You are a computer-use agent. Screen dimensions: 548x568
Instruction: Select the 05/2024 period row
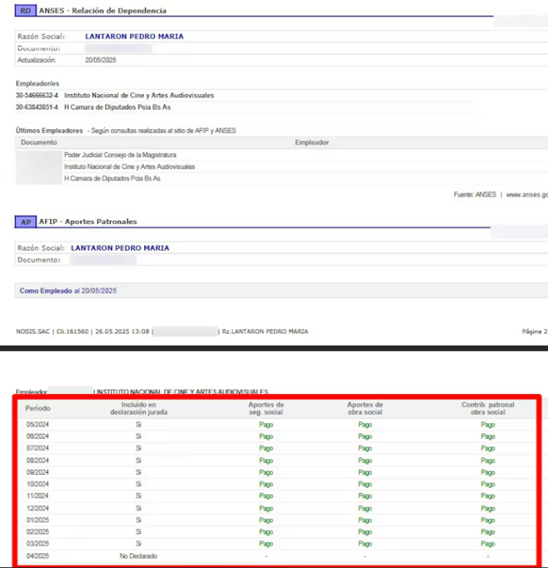click(277, 425)
